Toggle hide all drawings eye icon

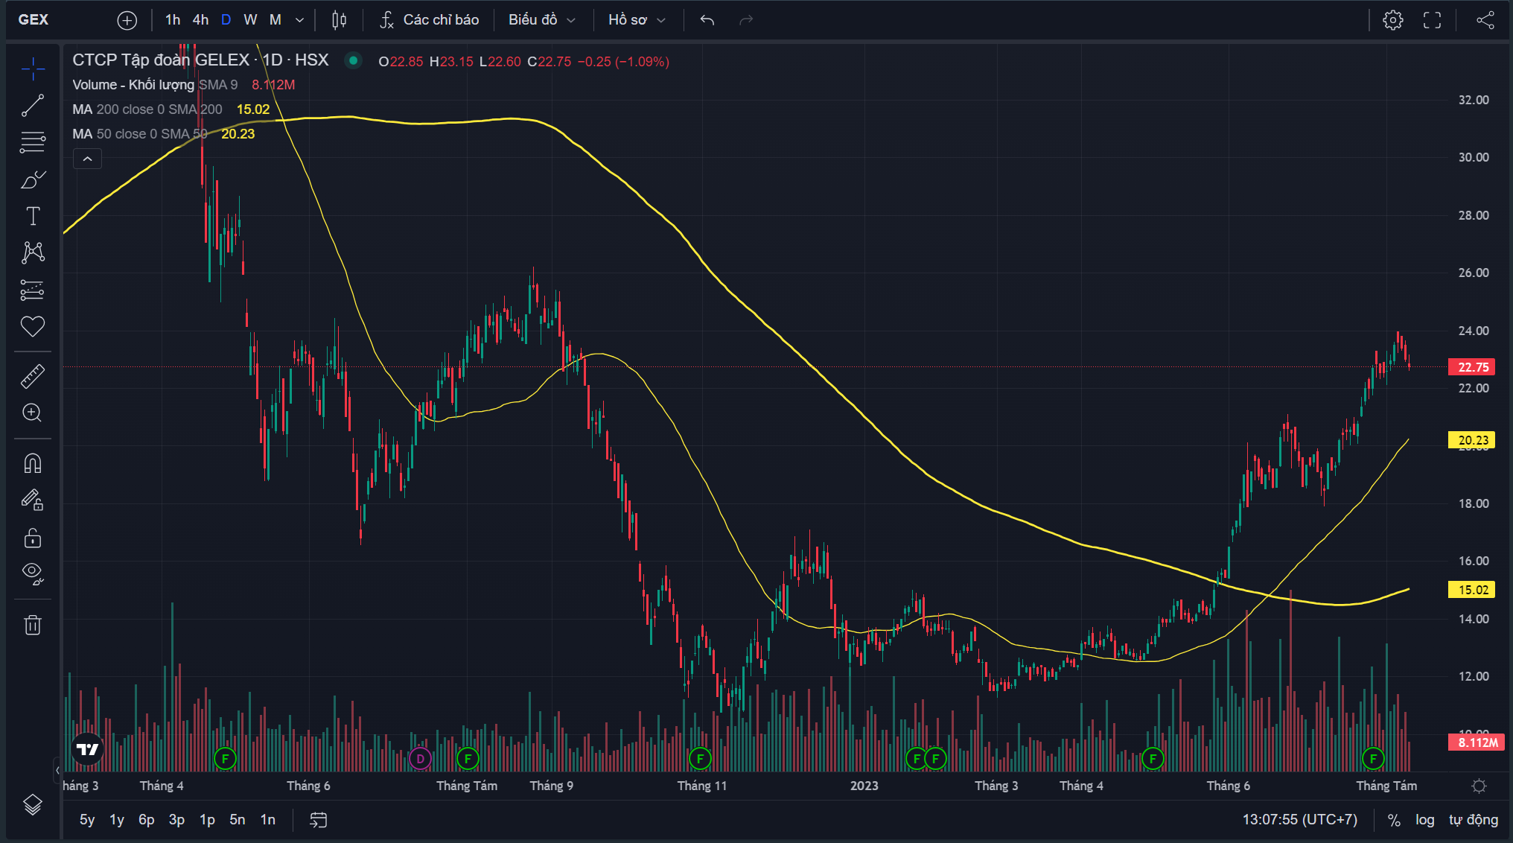point(33,572)
